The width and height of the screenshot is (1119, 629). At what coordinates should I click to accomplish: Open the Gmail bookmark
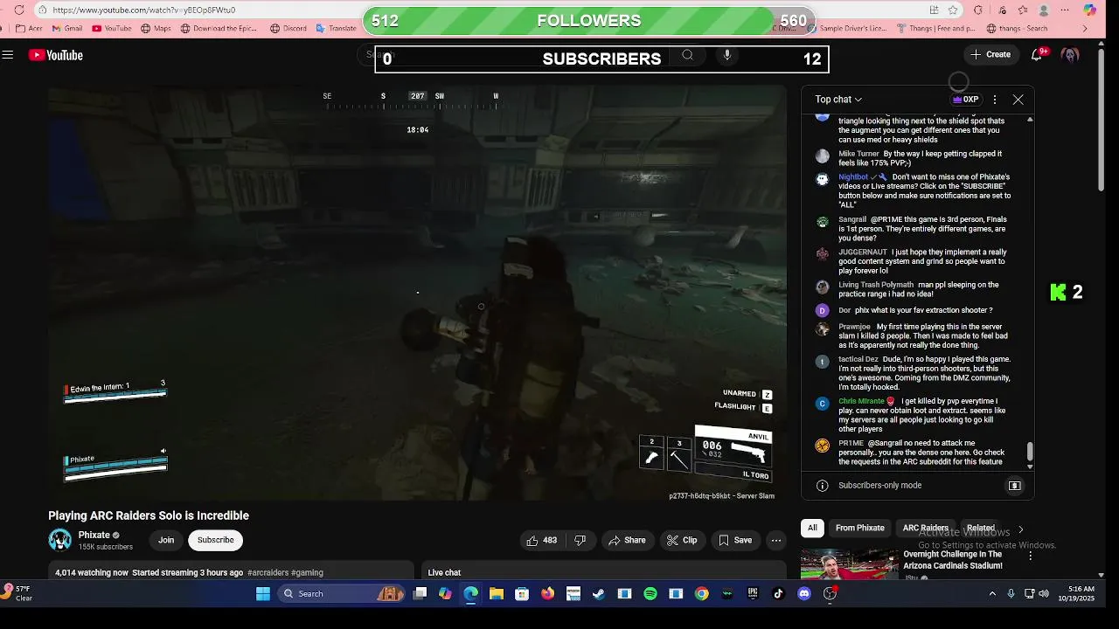point(68,29)
